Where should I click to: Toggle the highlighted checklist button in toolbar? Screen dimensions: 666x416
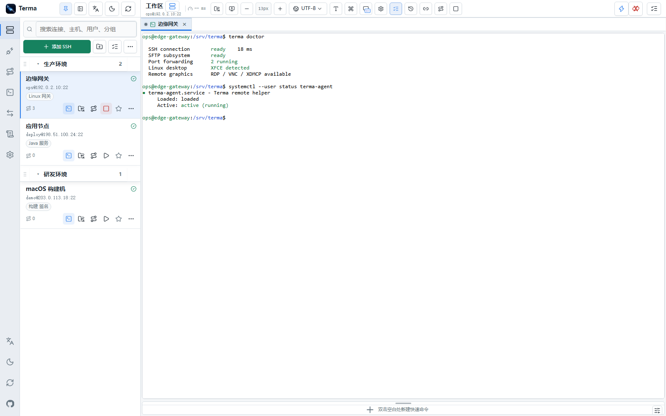(396, 9)
